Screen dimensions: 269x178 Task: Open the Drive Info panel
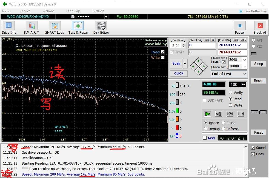(9, 28)
